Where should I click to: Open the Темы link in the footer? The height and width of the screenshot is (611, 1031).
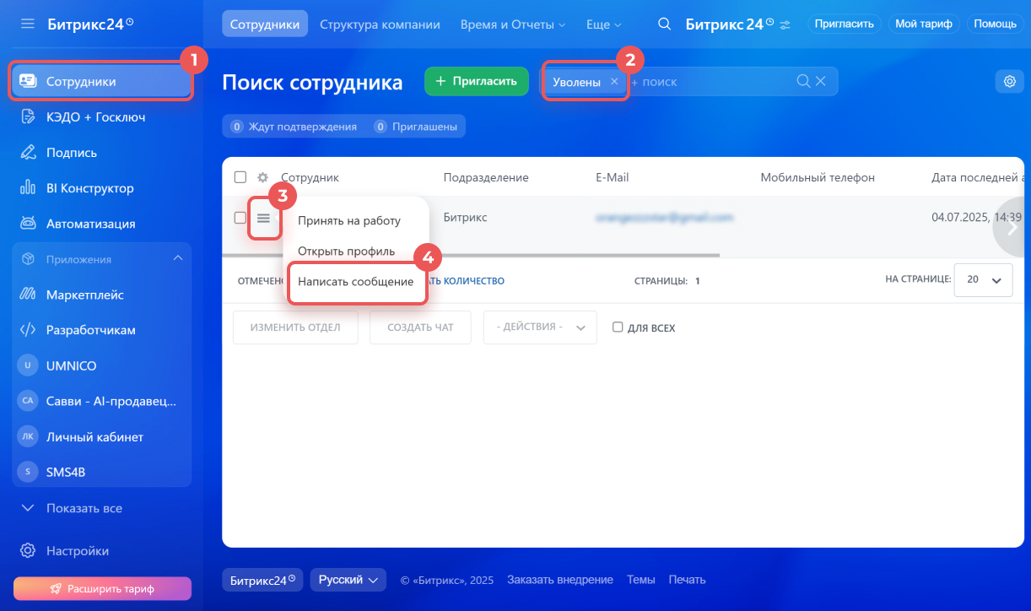(641, 580)
